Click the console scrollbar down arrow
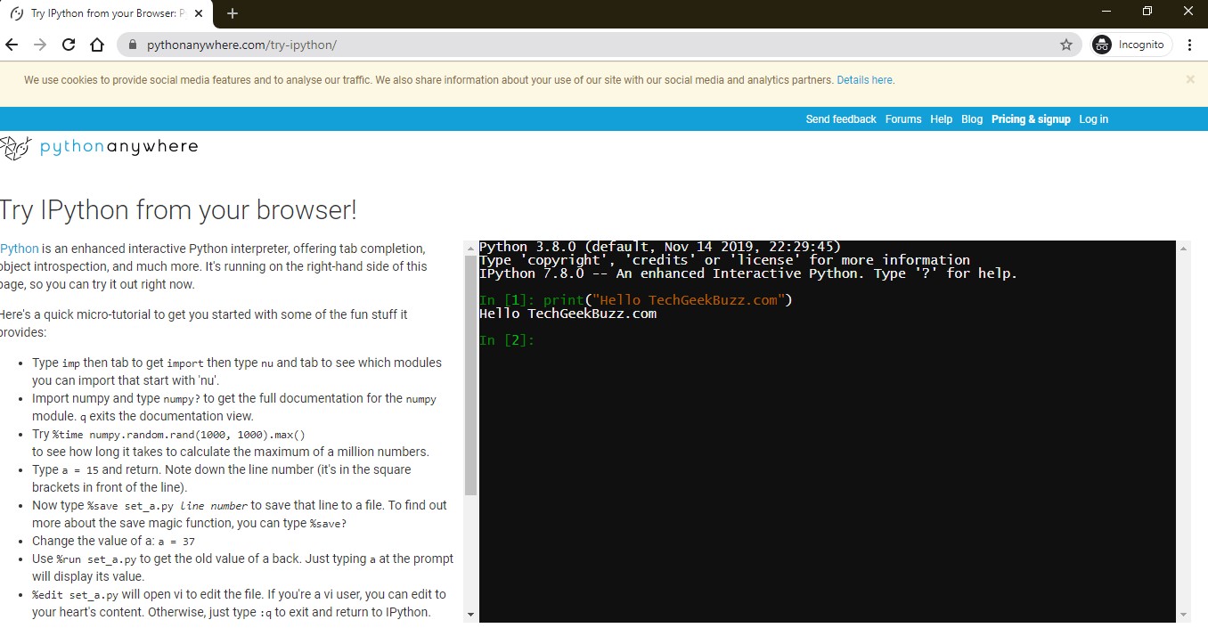The height and width of the screenshot is (628, 1208). (x=1184, y=615)
